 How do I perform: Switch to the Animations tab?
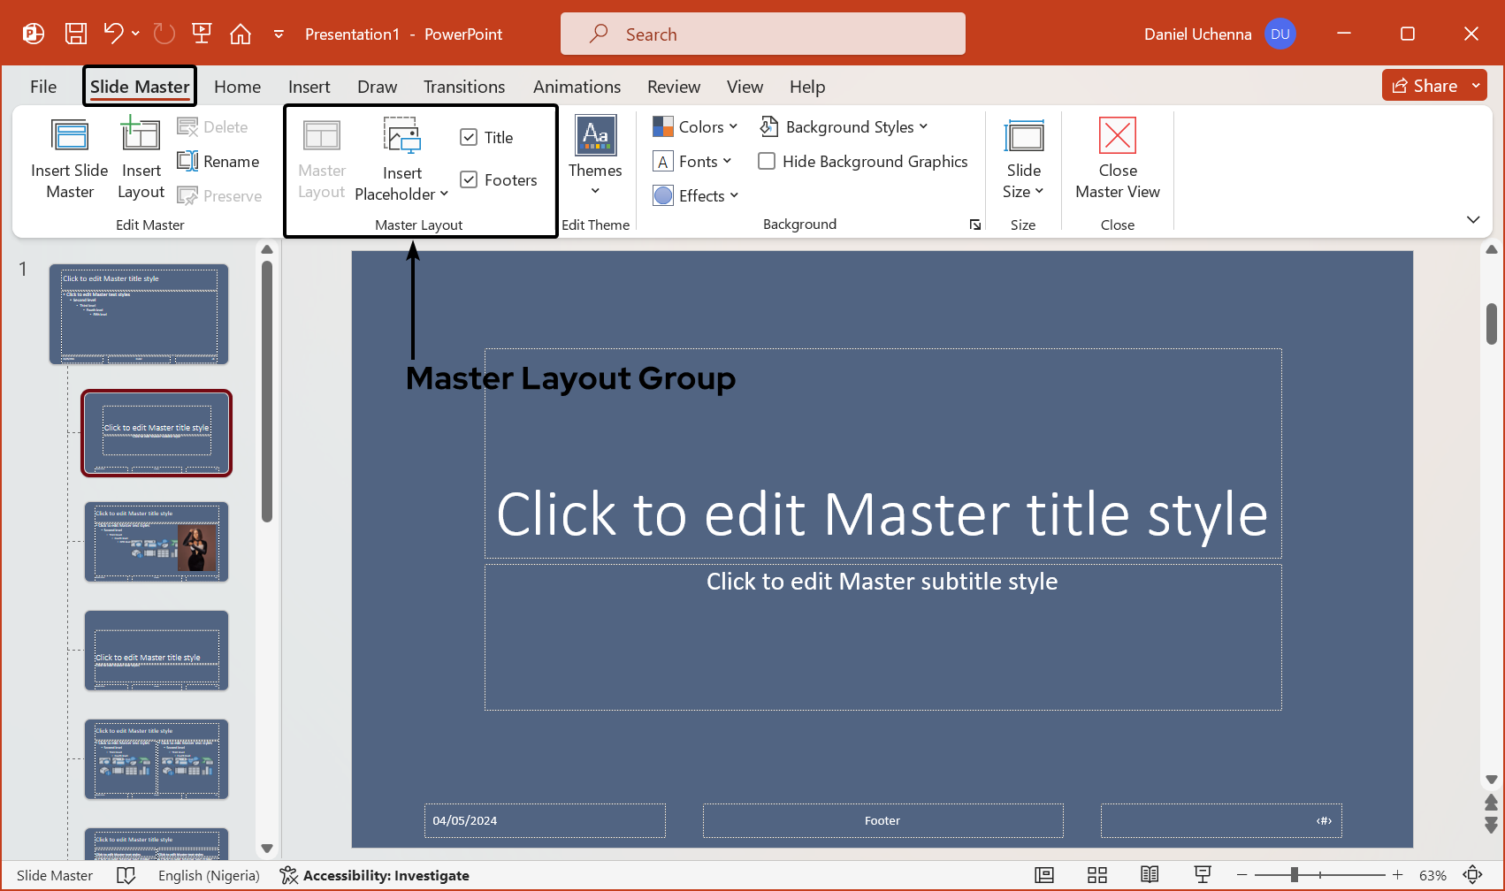click(577, 87)
